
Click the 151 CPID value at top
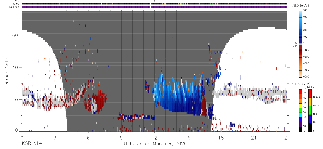click(x=155, y=1)
